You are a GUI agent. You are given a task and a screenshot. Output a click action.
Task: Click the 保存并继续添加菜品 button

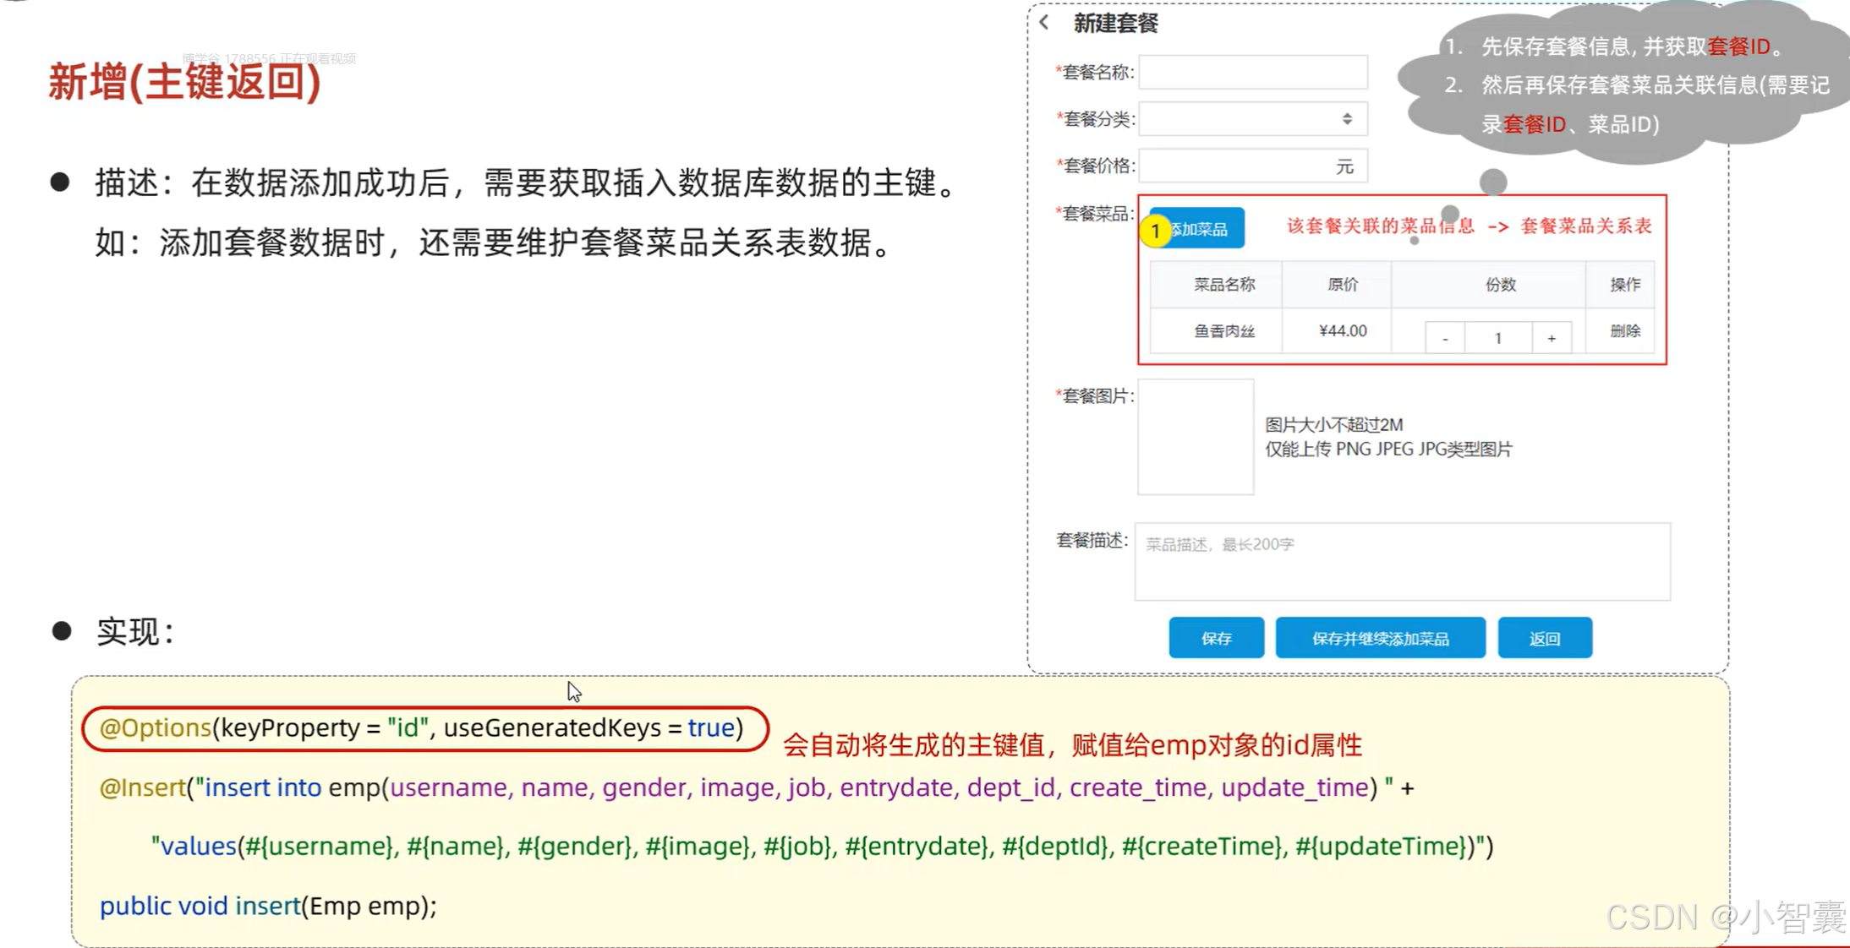(x=1380, y=638)
